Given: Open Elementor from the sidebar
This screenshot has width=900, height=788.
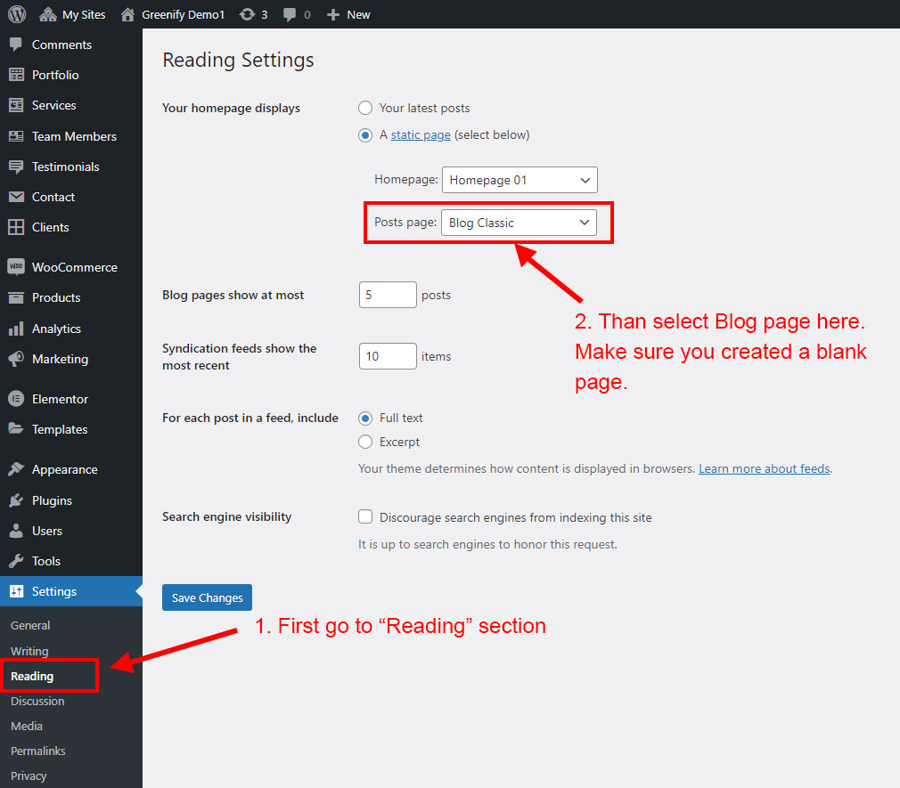Looking at the screenshot, I should pyautogui.click(x=60, y=399).
